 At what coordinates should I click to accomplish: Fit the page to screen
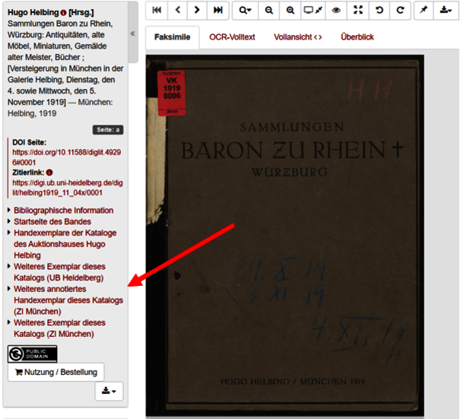coord(312,11)
